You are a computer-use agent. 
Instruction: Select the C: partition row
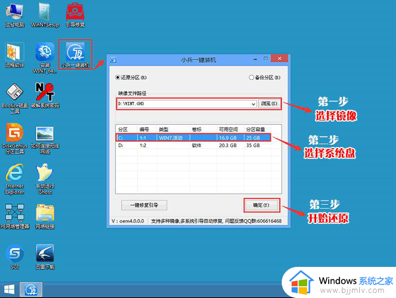pos(193,137)
